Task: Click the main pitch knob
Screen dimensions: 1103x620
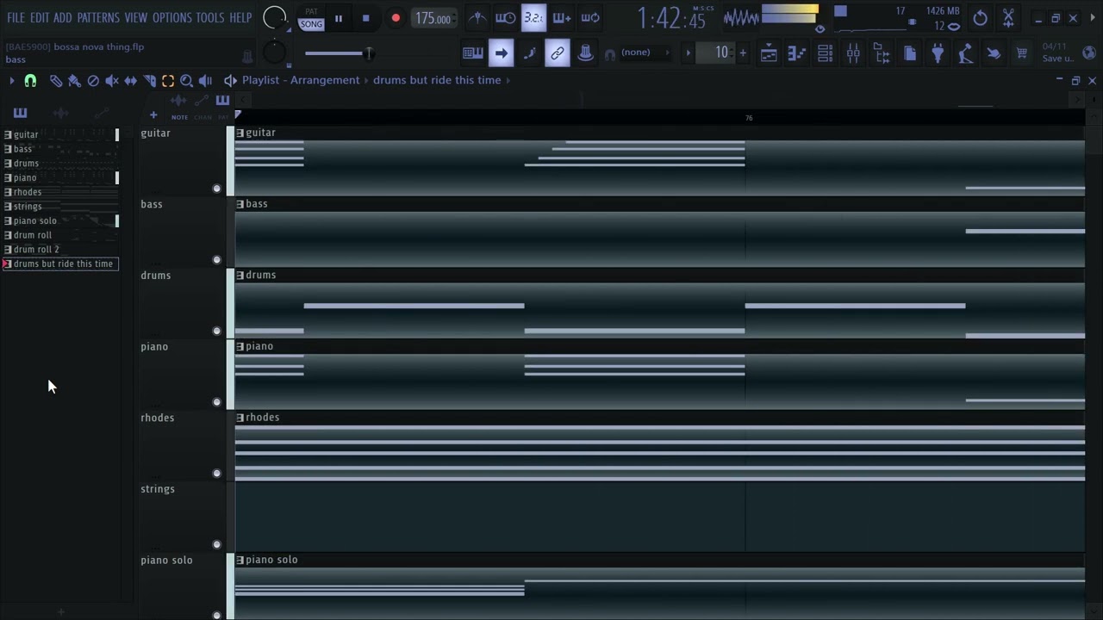Action: click(274, 53)
